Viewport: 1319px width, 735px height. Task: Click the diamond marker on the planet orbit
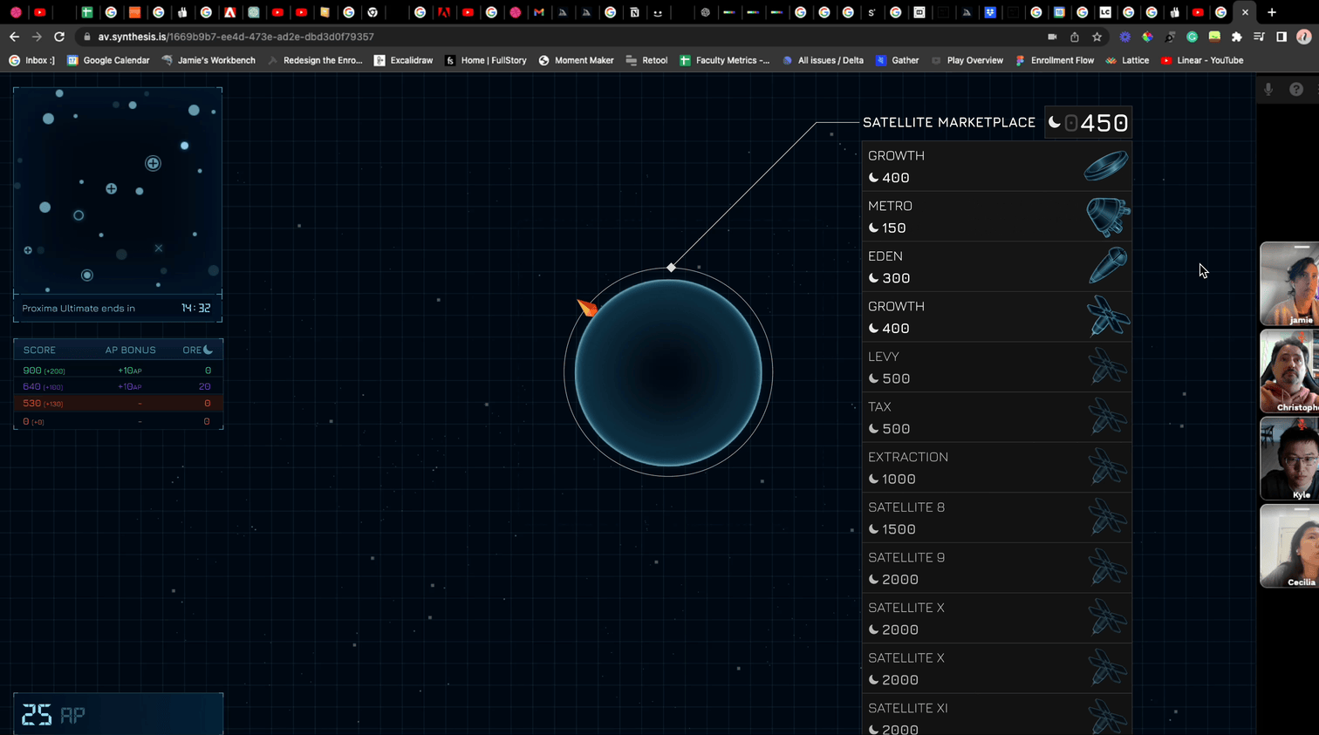click(671, 268)
